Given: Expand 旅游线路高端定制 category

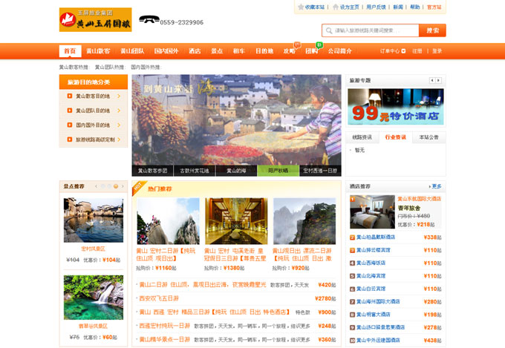Looking at the screenshot, I should [93, 139].
